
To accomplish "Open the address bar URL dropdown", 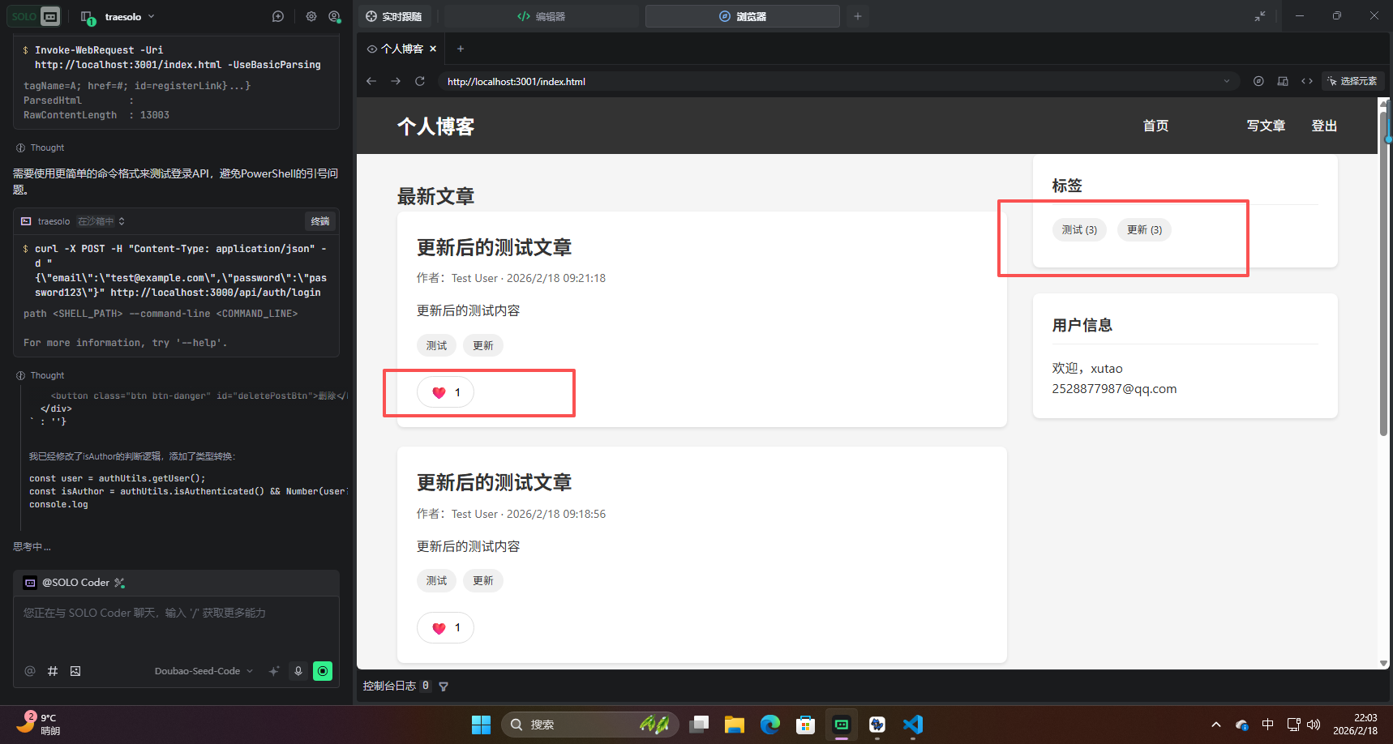I will click(x=1227, y=81).
